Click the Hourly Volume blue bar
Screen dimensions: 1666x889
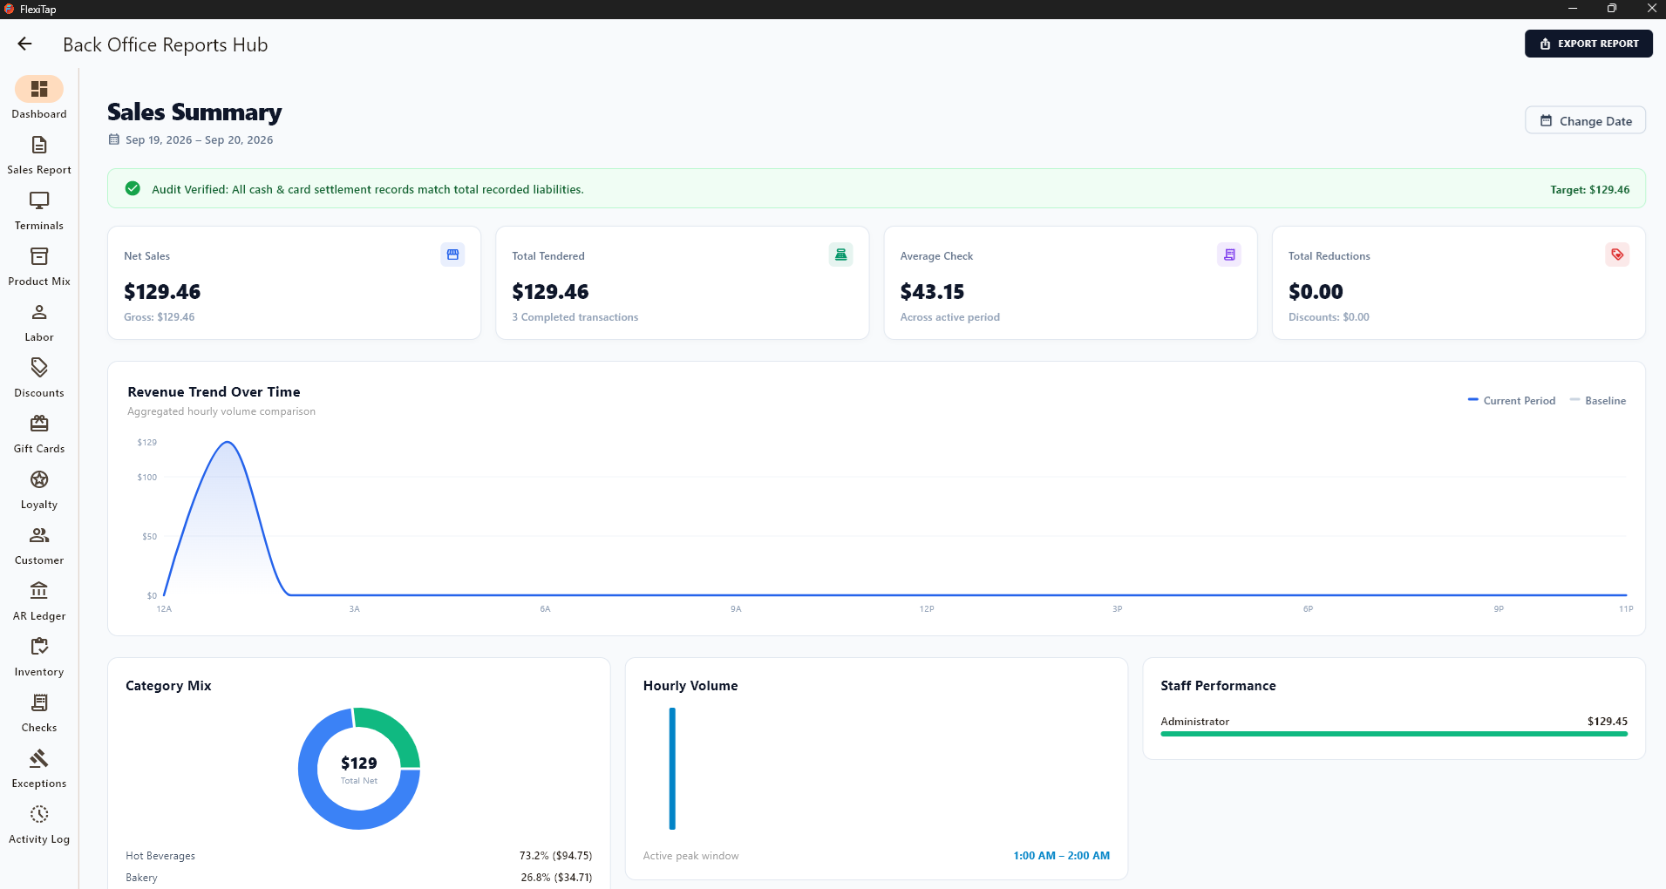pyautogui.click(x=672, y=769)
